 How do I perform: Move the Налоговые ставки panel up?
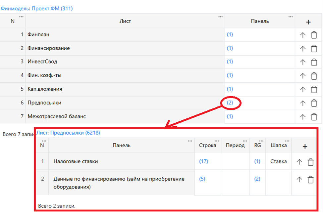299,162
